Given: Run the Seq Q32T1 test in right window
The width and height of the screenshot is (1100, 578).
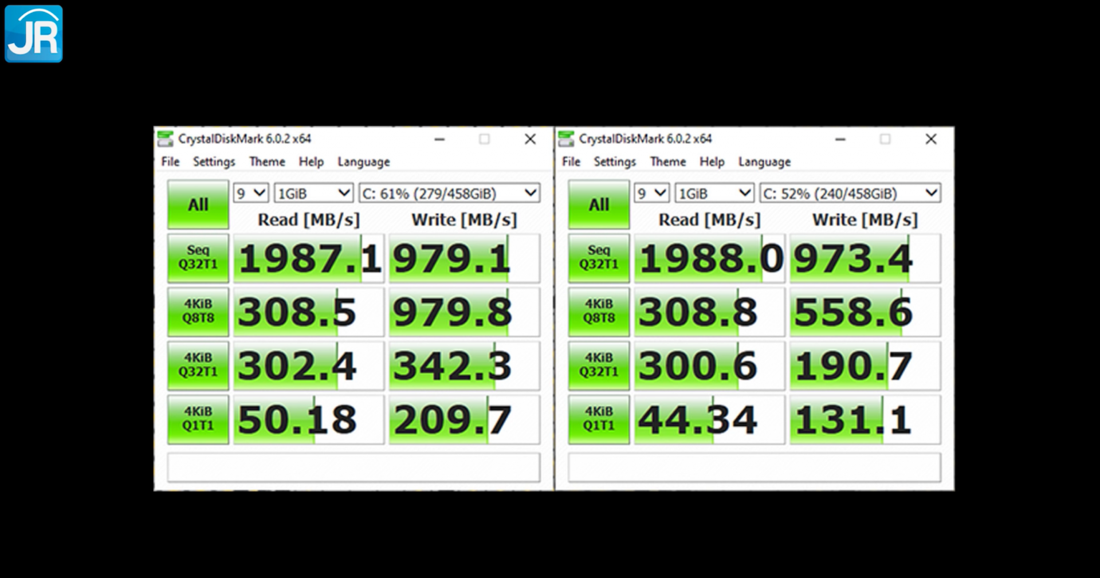Looking at the screenshot, I should (598, 258).
